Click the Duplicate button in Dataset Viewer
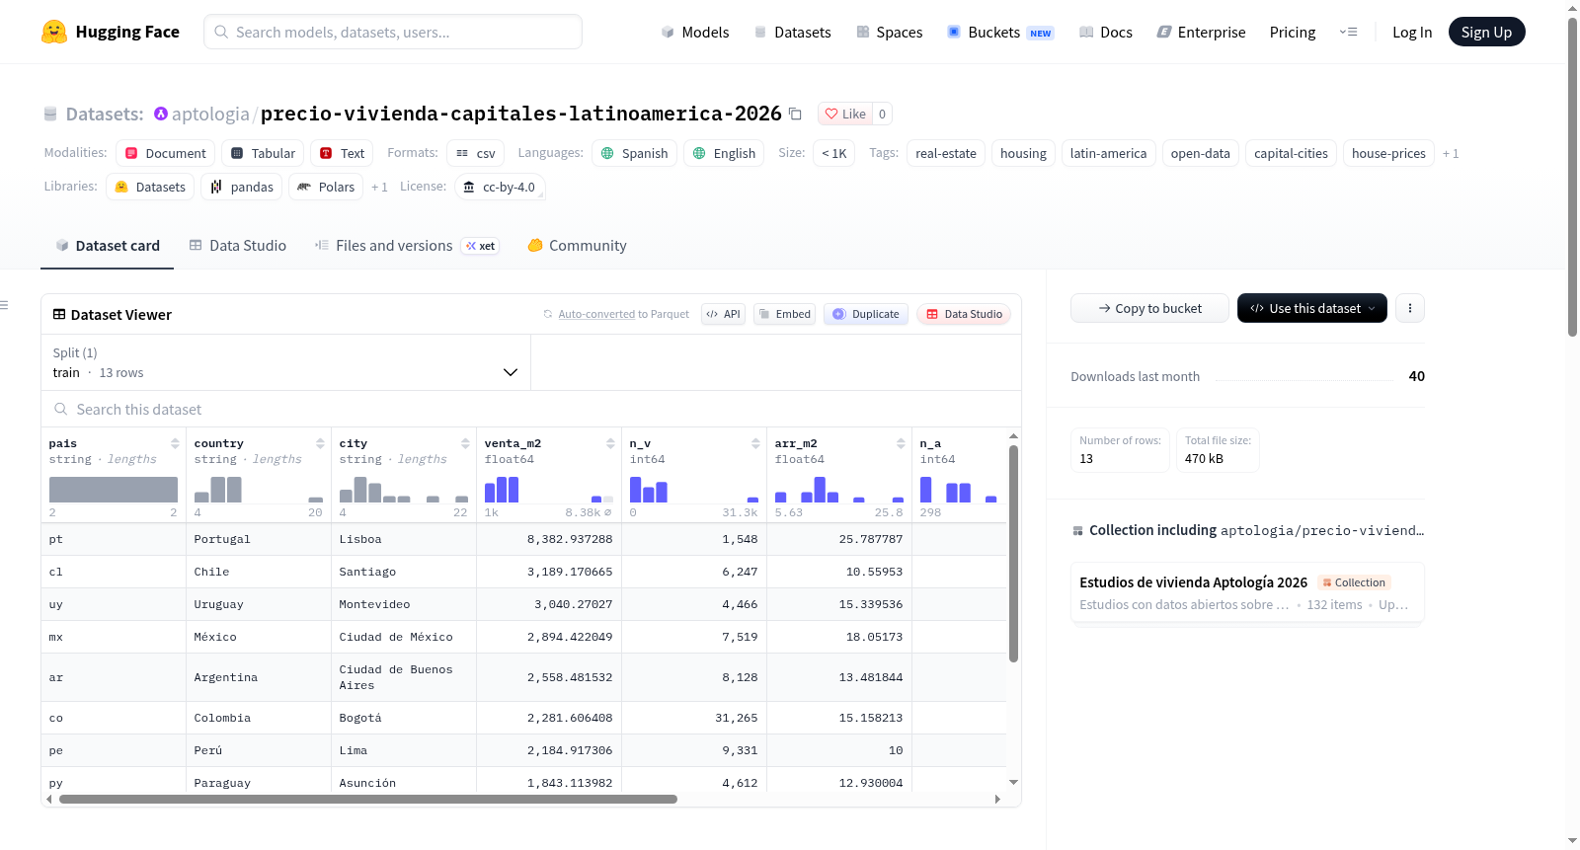Viewport: 1580px width, 850px height. (866, 314)
